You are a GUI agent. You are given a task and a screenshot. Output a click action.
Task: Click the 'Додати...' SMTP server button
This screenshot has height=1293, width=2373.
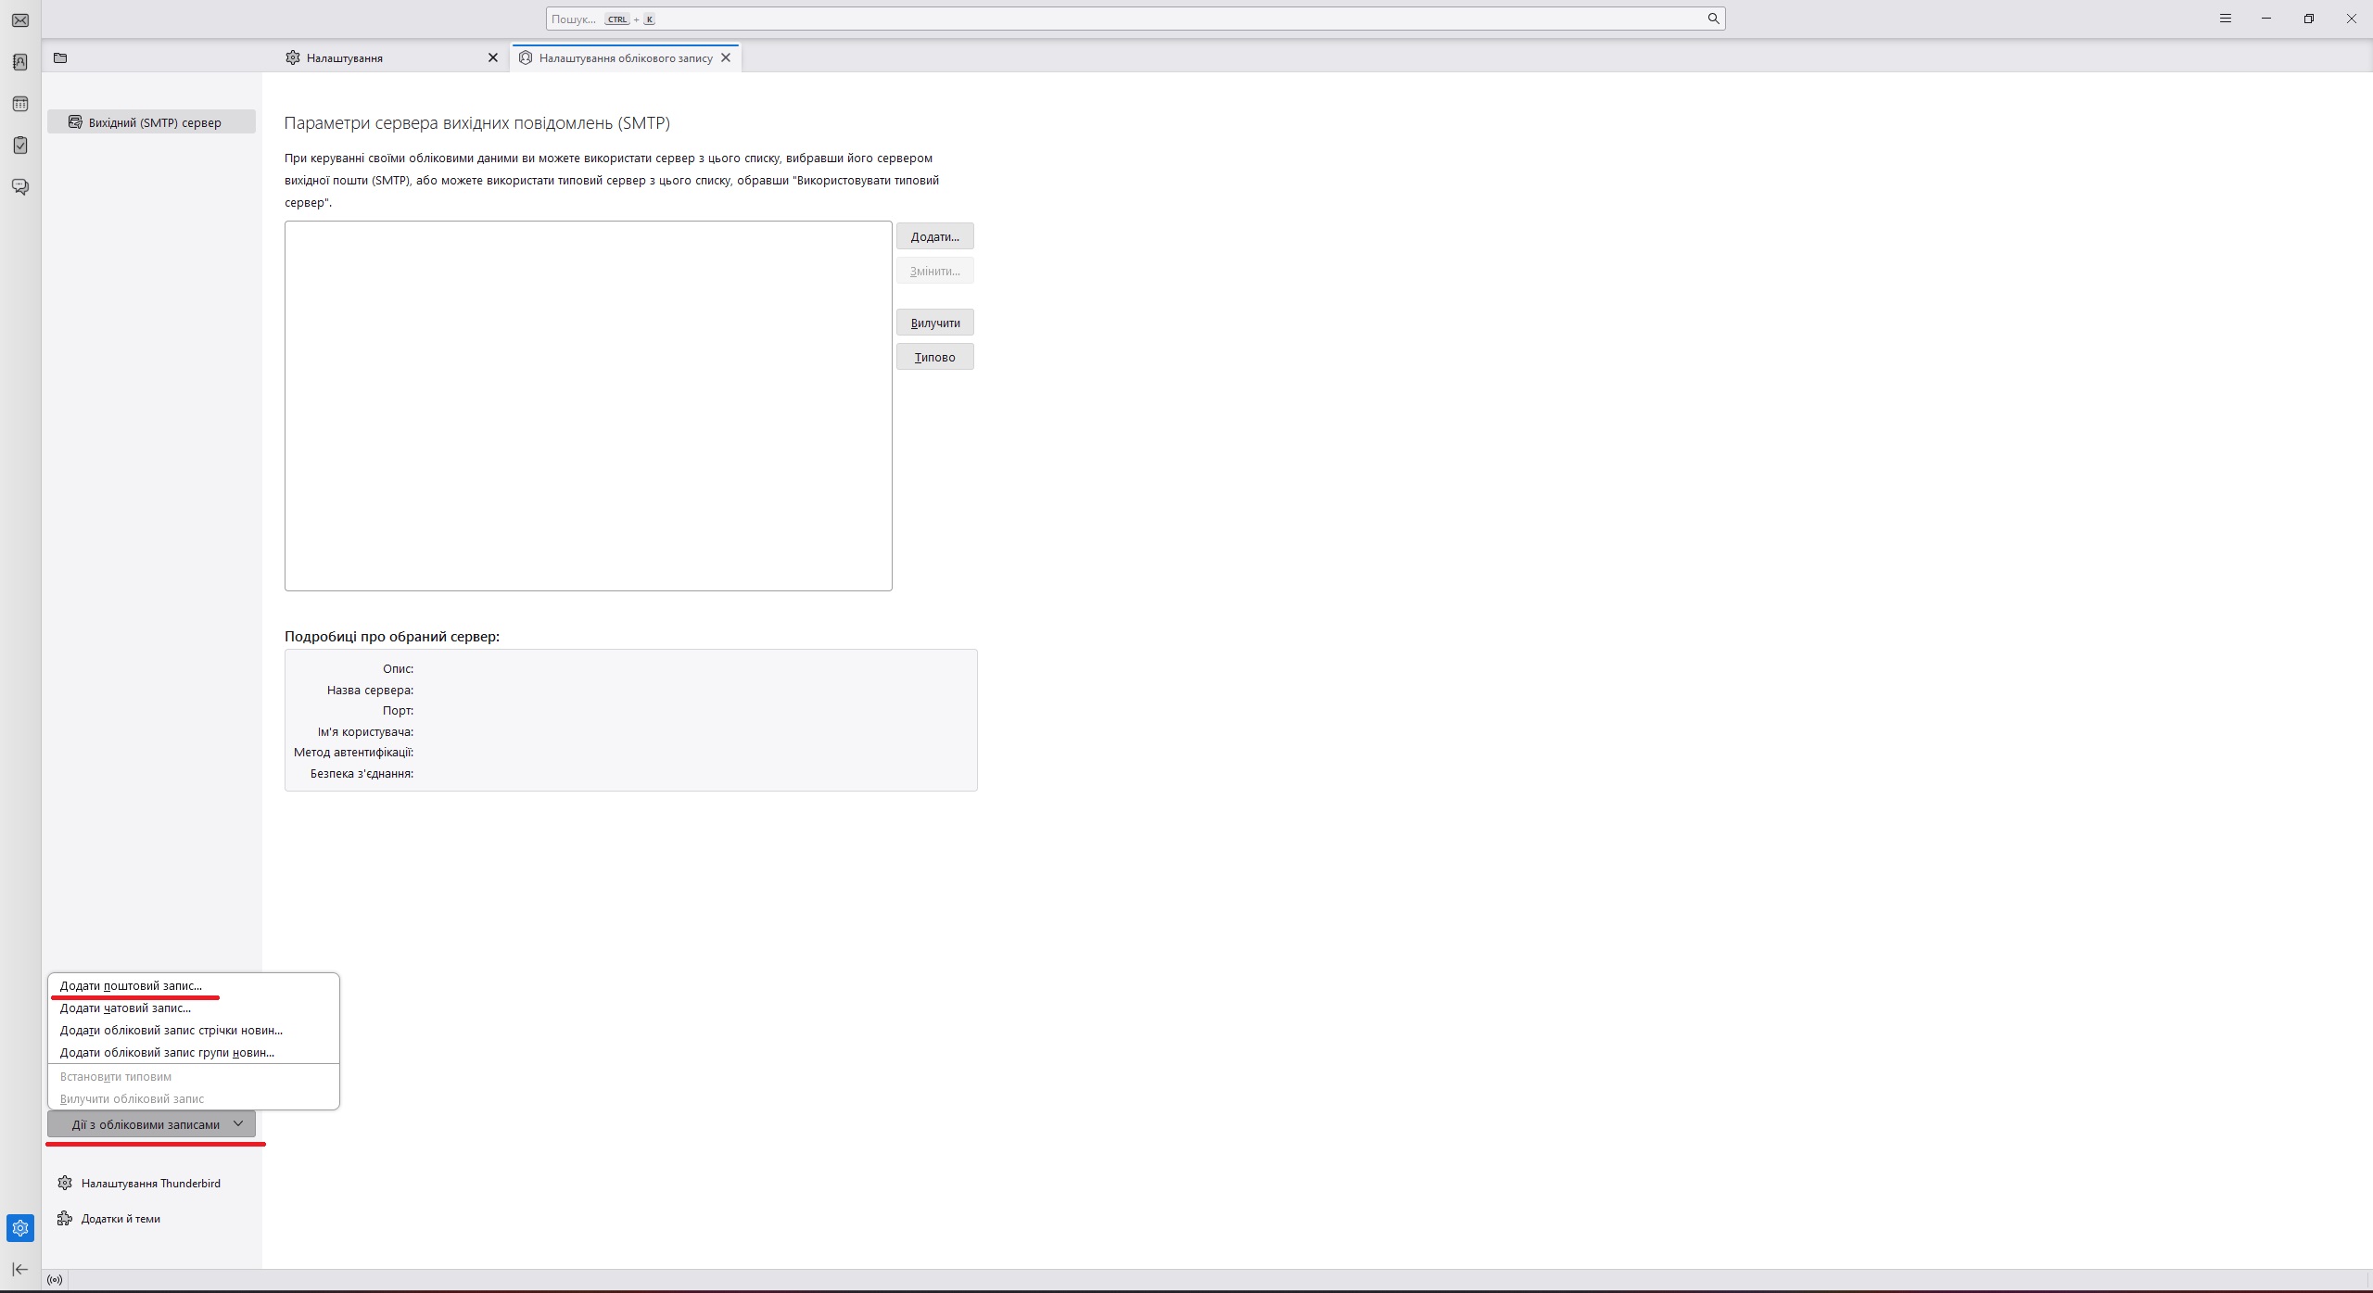[x=934, y=236]
